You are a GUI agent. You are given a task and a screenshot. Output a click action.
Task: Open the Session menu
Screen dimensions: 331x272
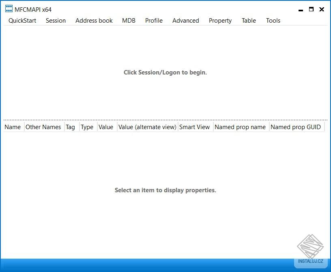56,20
